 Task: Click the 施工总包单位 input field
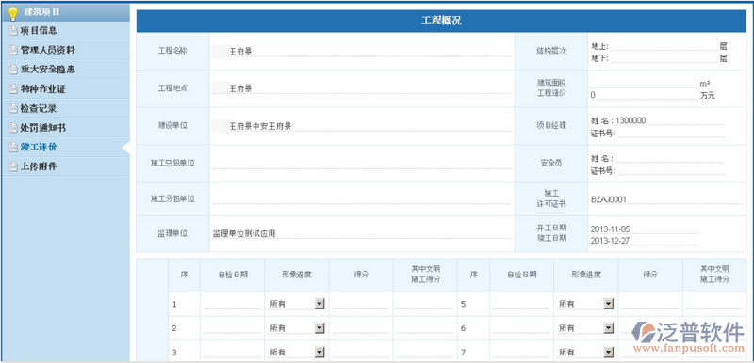pyautogui.click(x=362, y=163)
